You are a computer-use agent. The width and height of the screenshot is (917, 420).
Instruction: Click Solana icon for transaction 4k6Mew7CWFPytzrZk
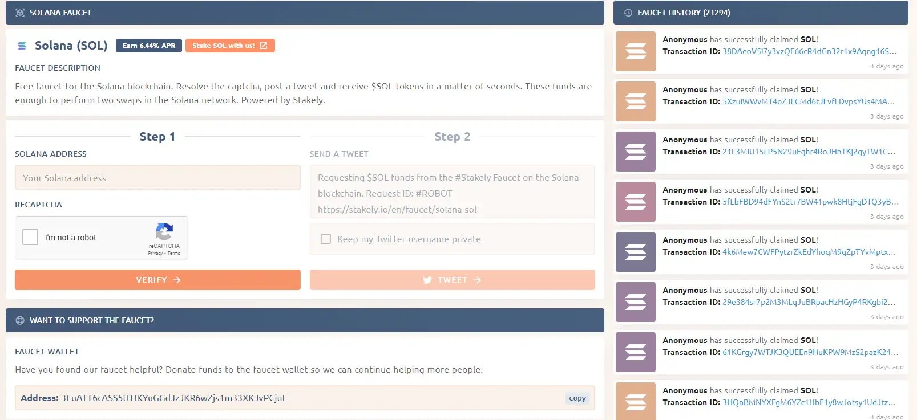[x=636, y=252]
